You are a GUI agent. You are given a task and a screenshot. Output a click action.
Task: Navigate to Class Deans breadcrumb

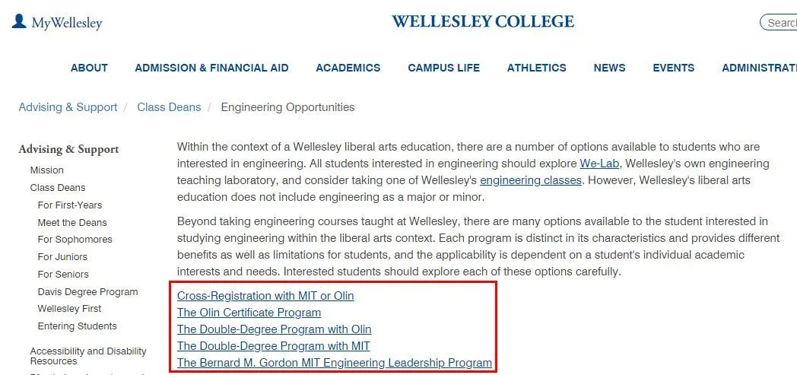169,107
